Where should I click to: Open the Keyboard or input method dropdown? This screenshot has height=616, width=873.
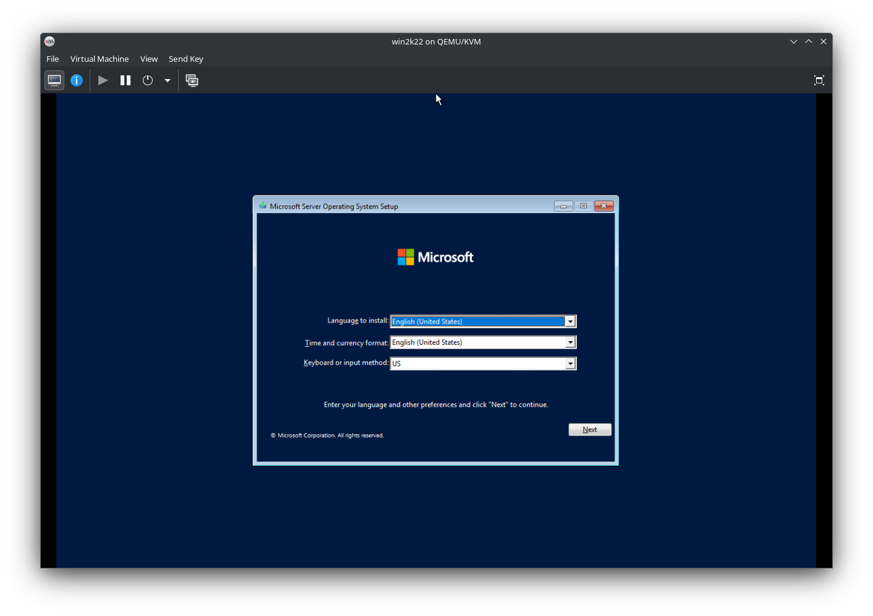tap(569, 363)
